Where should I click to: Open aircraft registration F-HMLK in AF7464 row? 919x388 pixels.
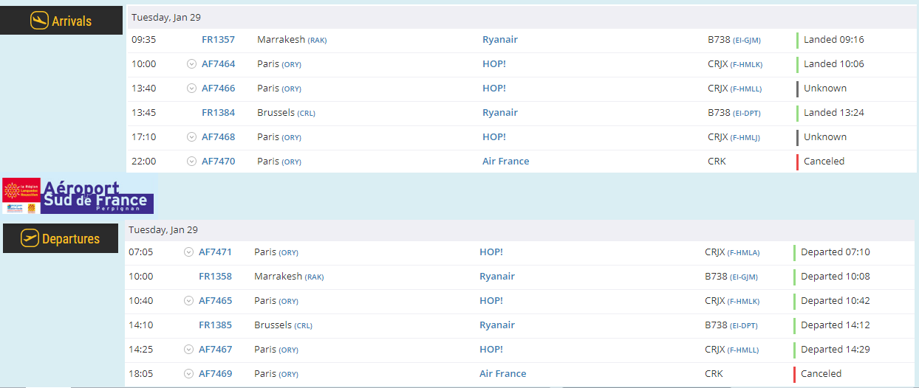tap(746, 65)
